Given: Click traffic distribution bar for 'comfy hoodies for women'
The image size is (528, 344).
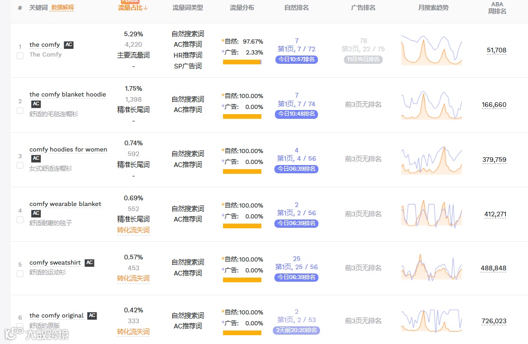Looking at the screenshot, I should [x=242, y=172].
